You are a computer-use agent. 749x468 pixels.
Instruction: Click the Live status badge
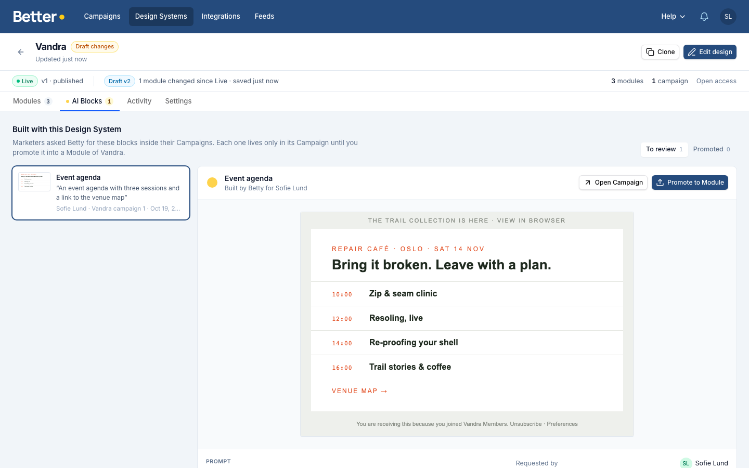pos(25,81)
